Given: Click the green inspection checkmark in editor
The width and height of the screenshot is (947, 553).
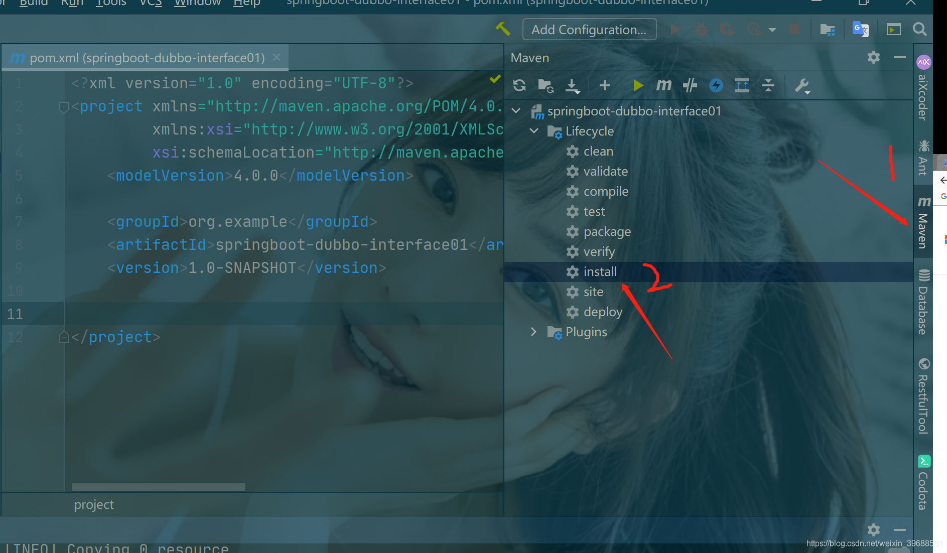Looking at the screenshot, I should click(495, 79).
